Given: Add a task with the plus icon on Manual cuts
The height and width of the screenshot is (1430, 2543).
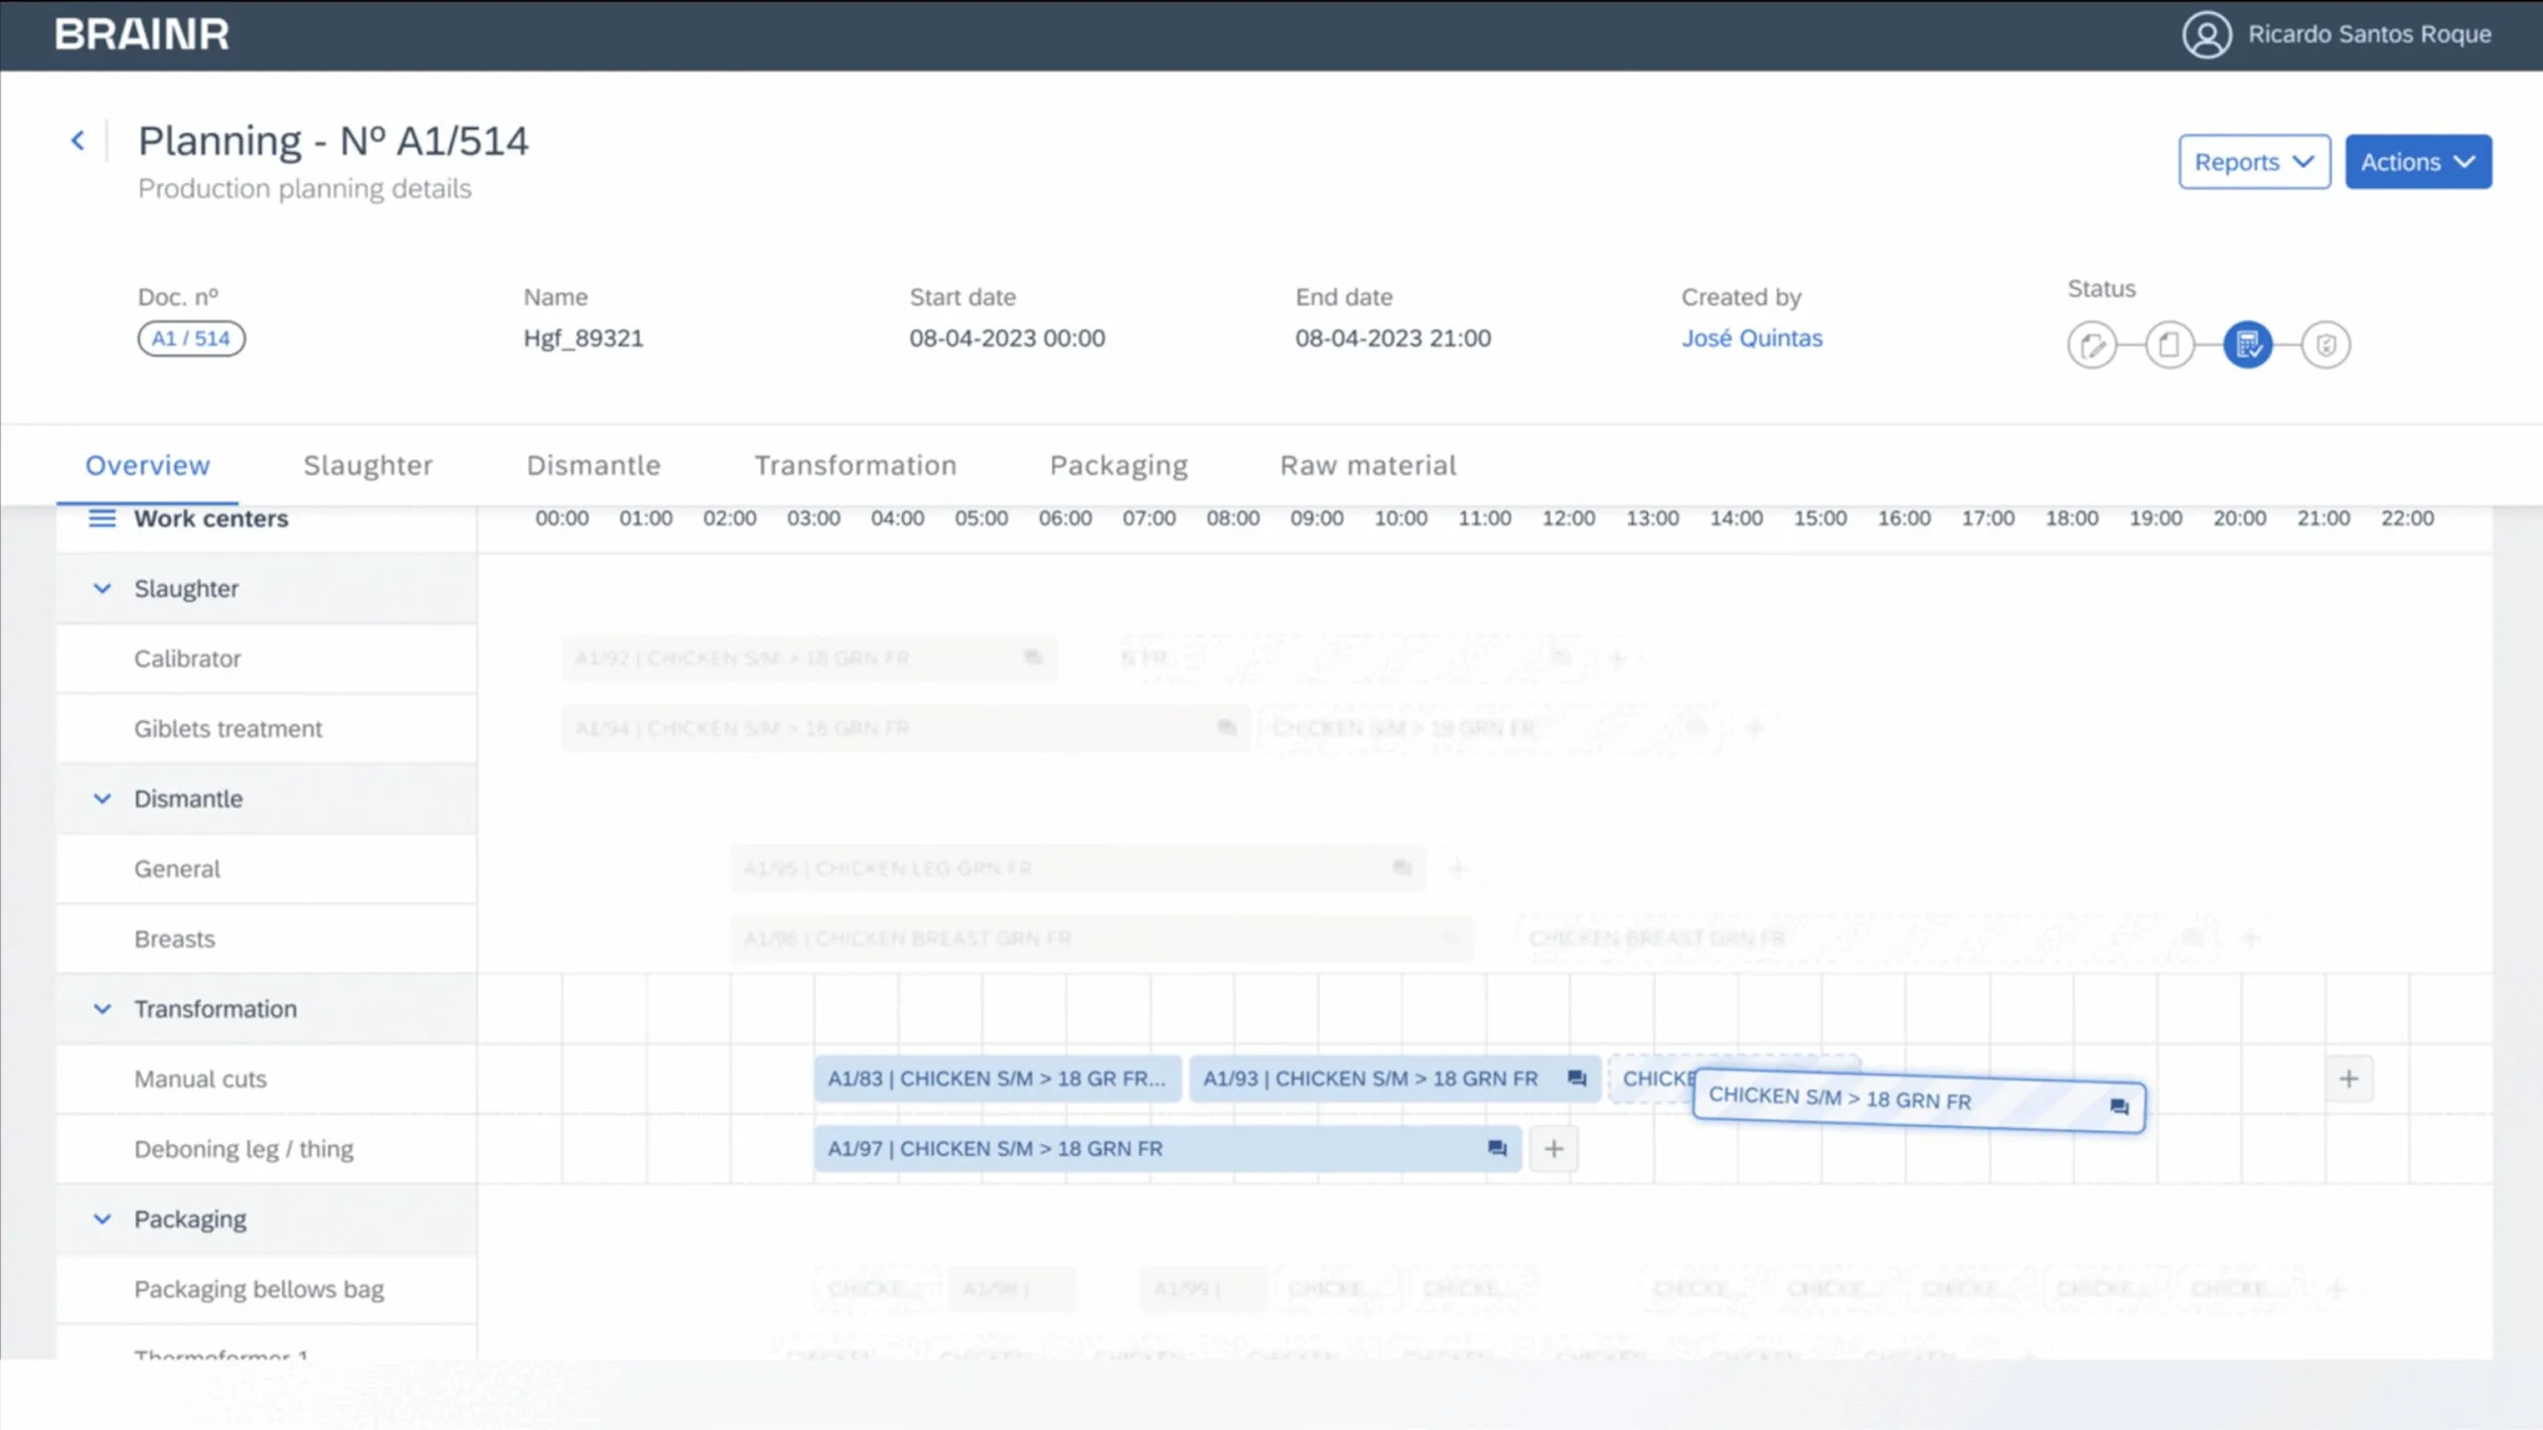Looking at the screenshot, I should (x=2350, y=1078).
